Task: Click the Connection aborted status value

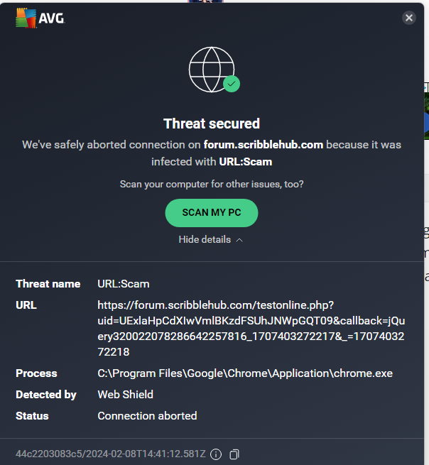Action: click(x=147, y=416)
